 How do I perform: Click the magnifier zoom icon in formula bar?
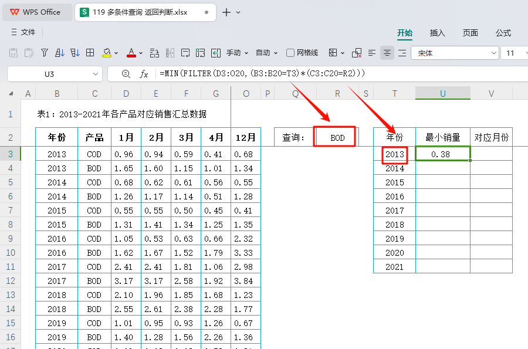click(x=126, y=74)
